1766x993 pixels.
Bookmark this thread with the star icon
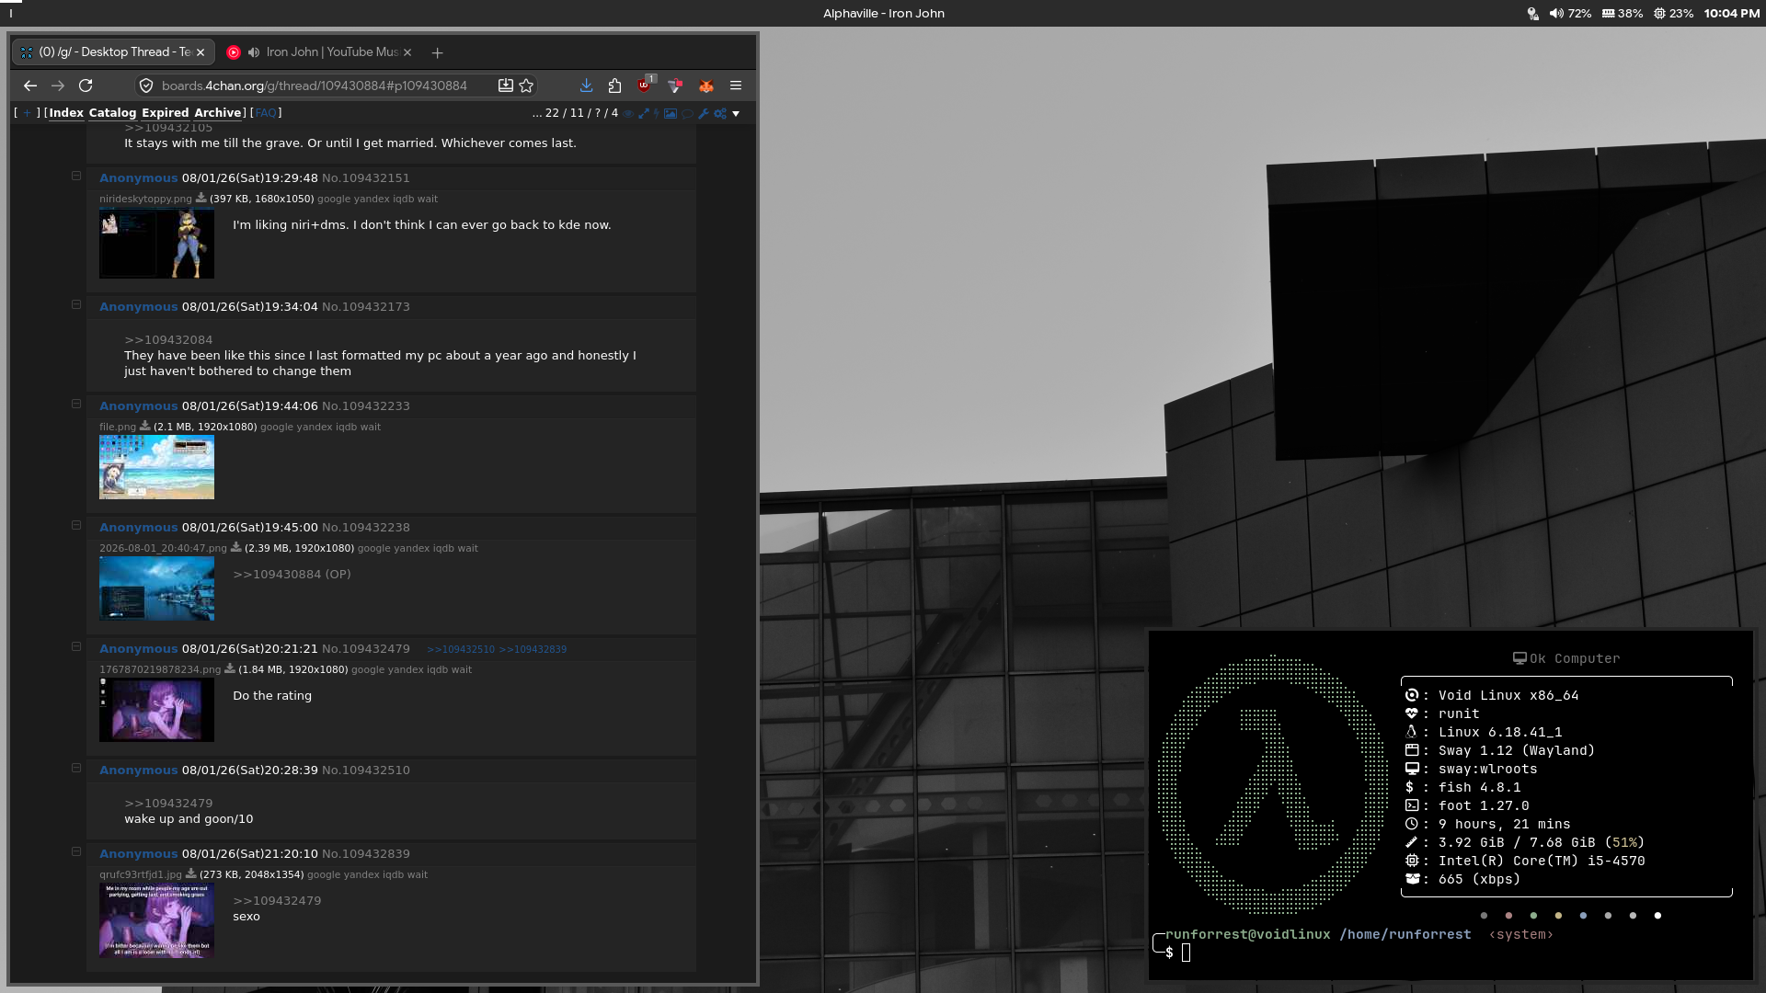[526, 86]
